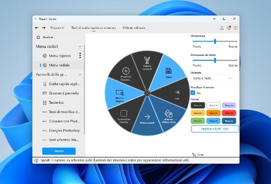271x184 pixels.
Task: Switch to the Dispositivi tab
Action: coord(57,28)
